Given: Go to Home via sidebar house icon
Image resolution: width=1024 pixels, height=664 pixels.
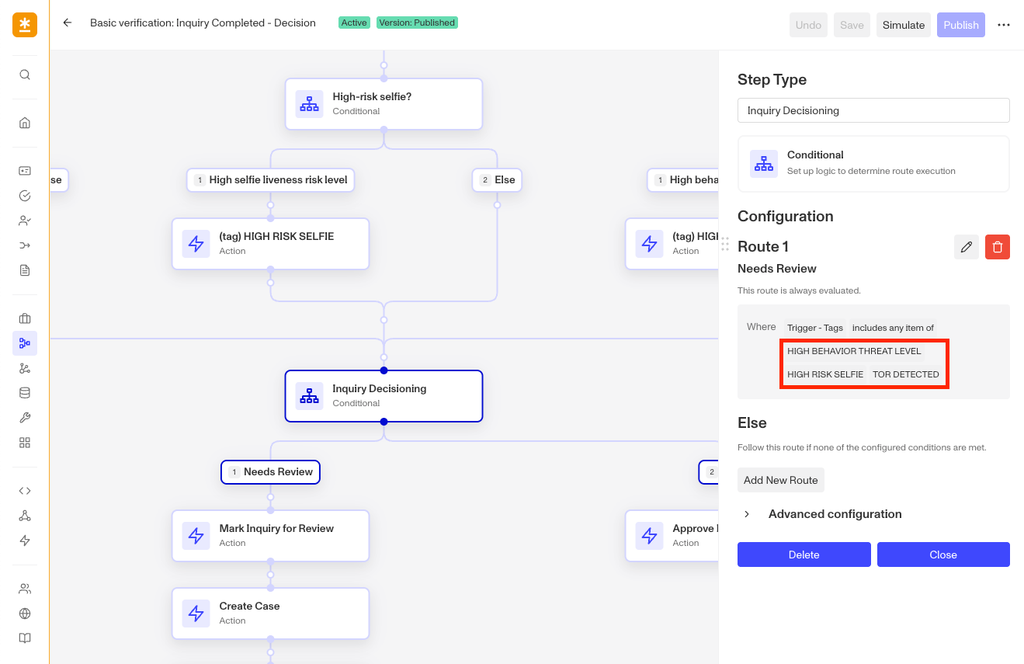Looking at the screenshot, I should coord(25,123).
